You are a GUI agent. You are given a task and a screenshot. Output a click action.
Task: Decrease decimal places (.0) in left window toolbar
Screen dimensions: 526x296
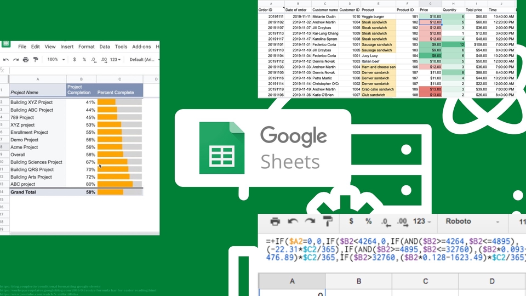[x=94, y=60]
